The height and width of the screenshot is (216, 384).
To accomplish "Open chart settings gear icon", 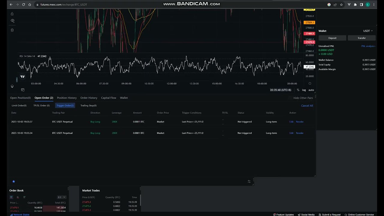I will (x=310, y=84).
